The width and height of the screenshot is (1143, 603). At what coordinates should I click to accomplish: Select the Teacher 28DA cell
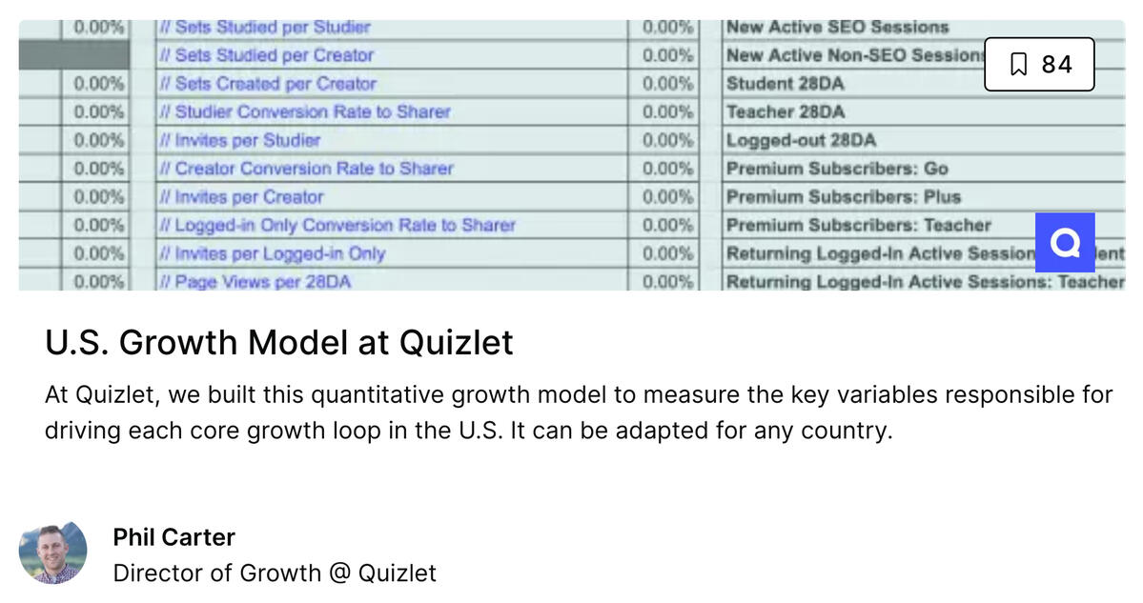[923, 112]
